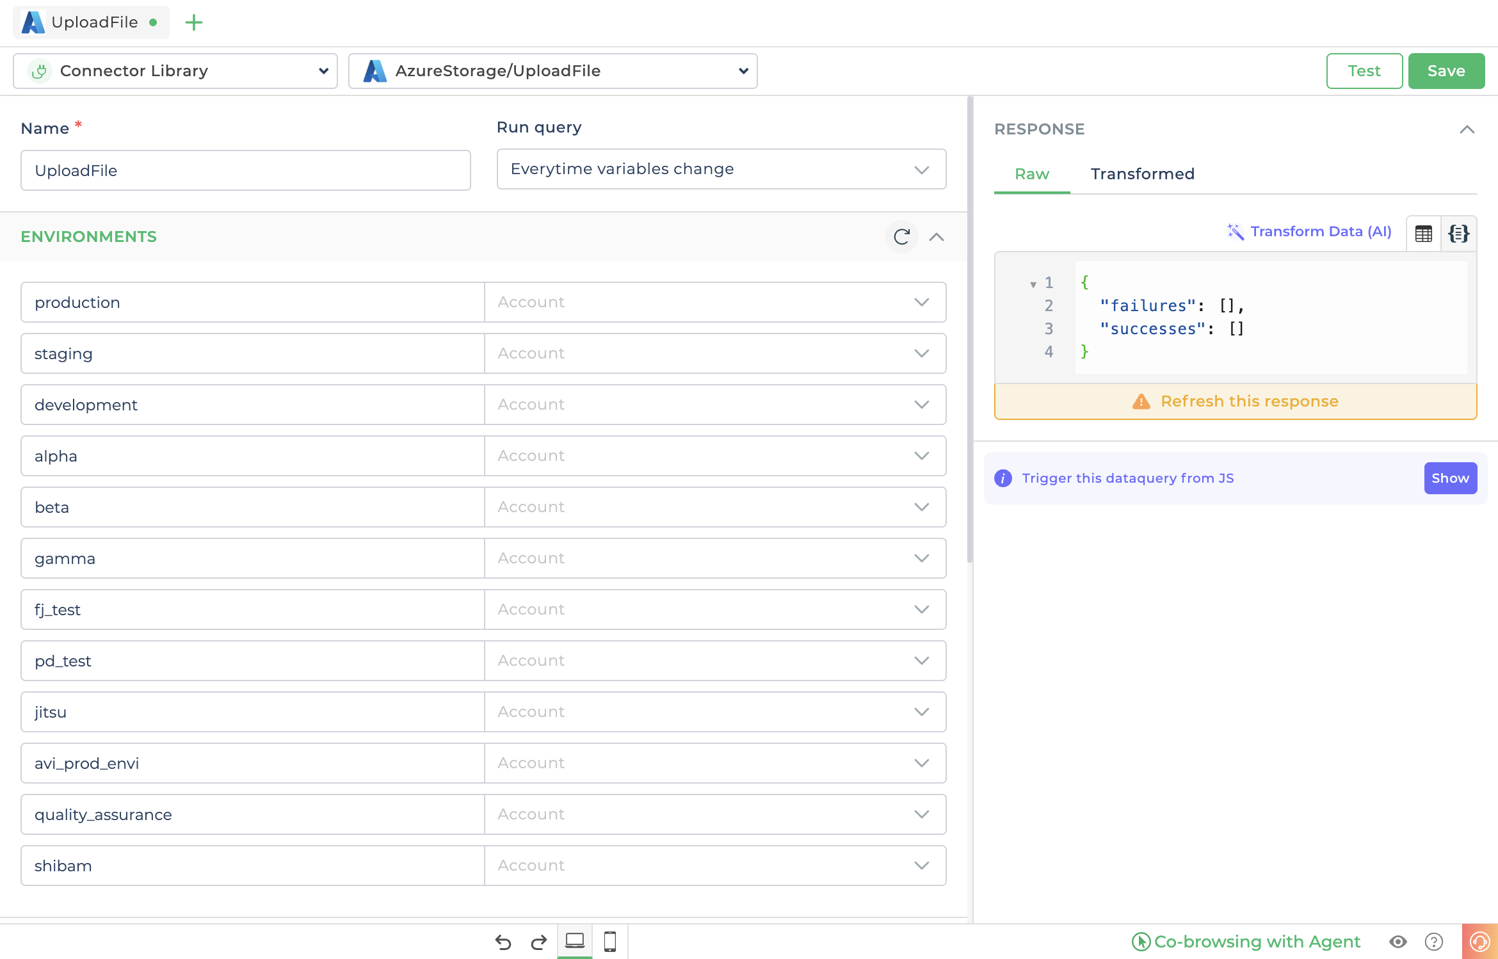Image resolution: width=1498 pixels, height=959 pixels.
Task: Click the green unsaved dot on UploadFile tab
Action: tap(153, 22)
